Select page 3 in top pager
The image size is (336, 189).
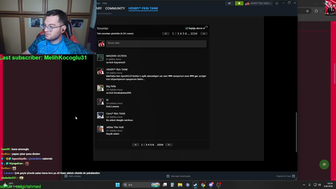coord(178,34)
